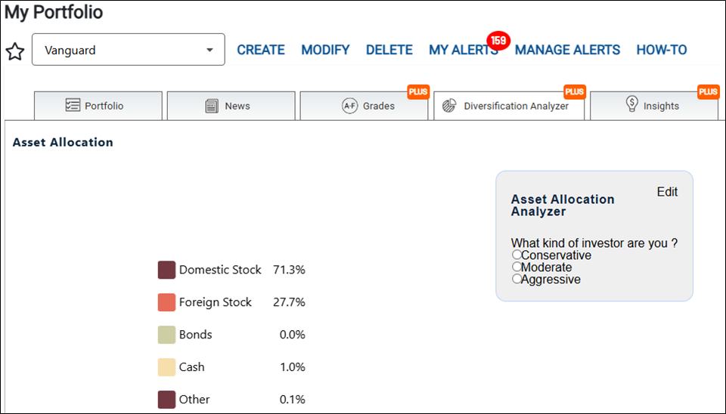Click the Portfolio checklist icon

73,105
